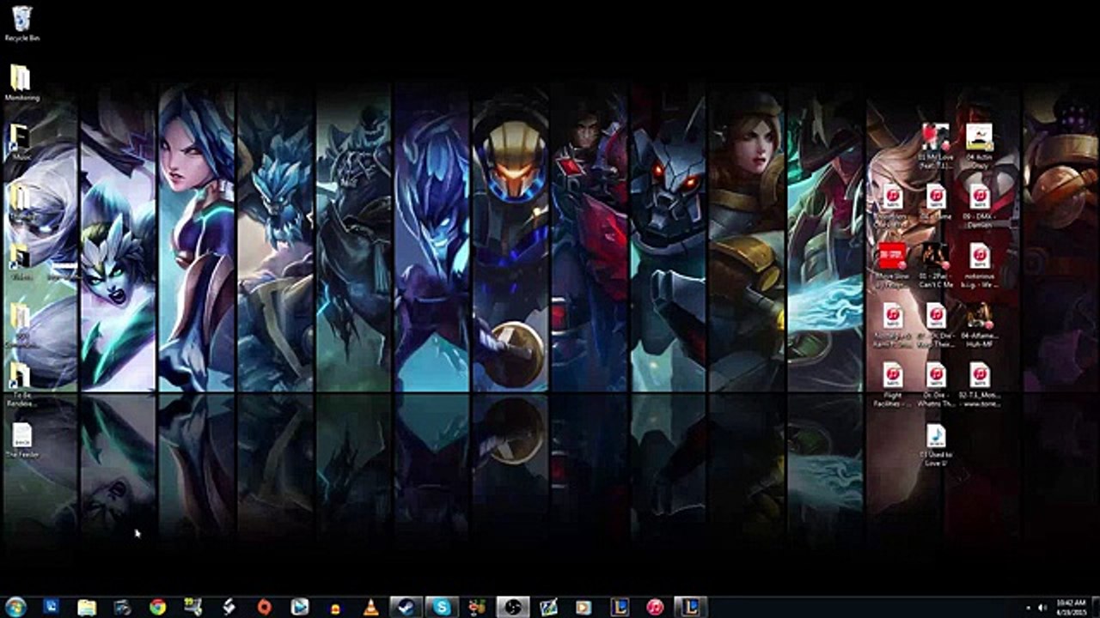Open the Origin taskbar icon

264,608
